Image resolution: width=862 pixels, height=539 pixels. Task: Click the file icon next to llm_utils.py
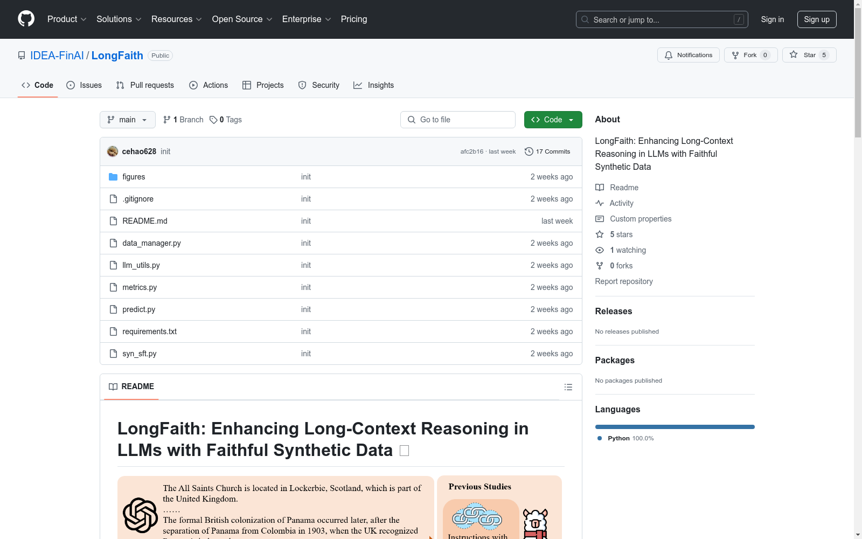(x=113, y=265)
